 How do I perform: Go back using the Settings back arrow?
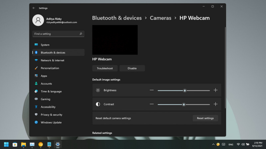34,8
